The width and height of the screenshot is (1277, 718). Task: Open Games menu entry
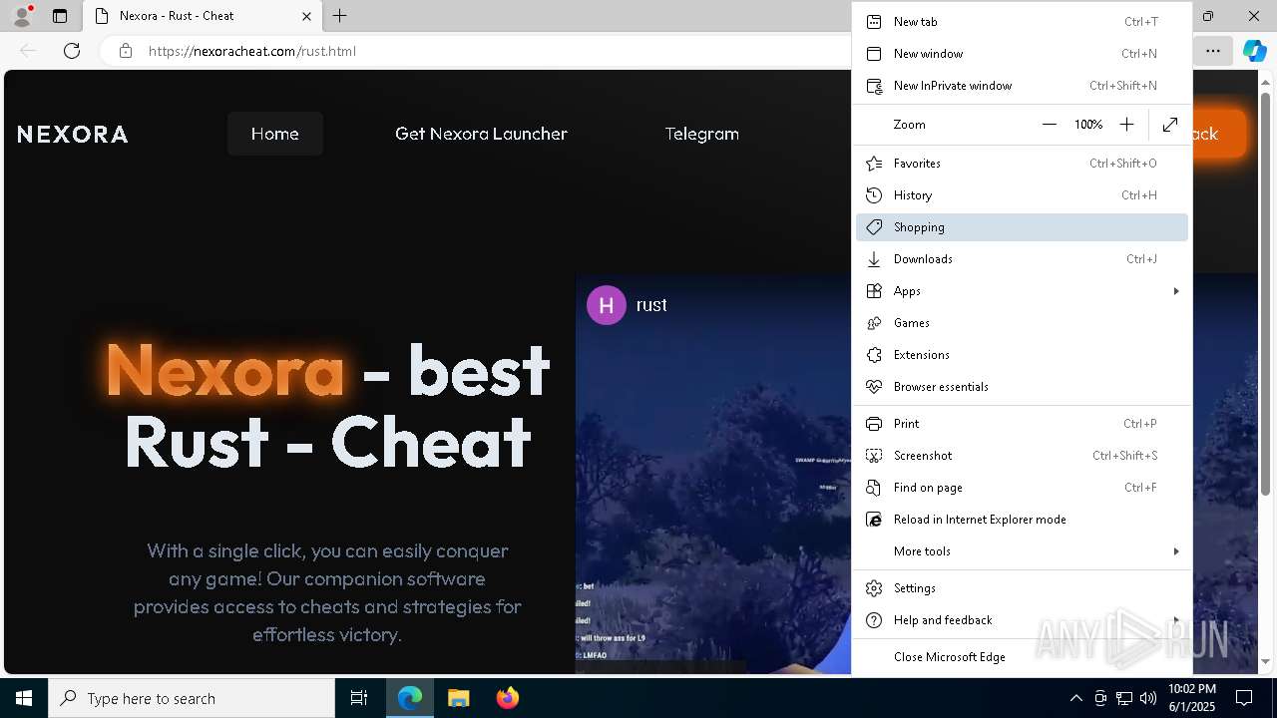(1022, 323)
